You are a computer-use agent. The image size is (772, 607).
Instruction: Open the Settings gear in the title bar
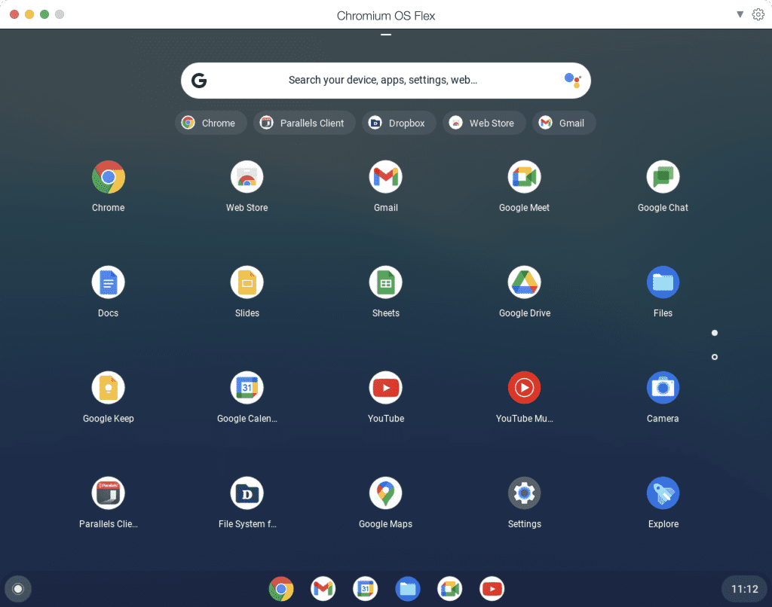pyautogui.click(x=758, y=14)
